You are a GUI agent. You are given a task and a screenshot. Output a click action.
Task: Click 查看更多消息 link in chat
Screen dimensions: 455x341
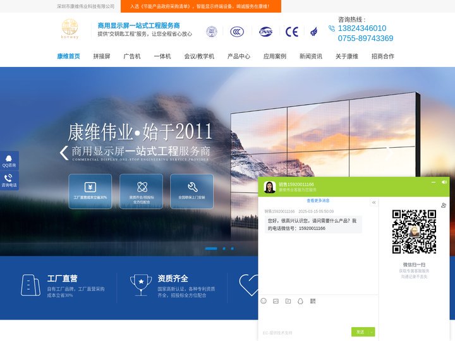pyautogui.click(x=318, y=201)
